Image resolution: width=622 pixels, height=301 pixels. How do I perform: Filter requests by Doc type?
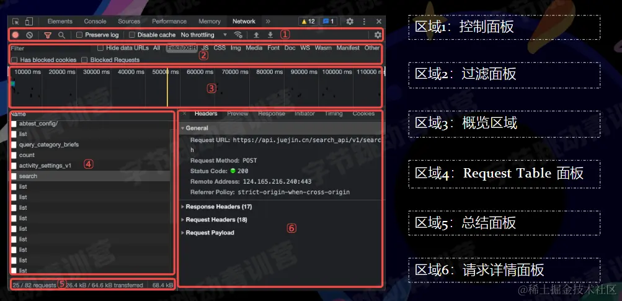pyautogui.click(x=290, y=48)
